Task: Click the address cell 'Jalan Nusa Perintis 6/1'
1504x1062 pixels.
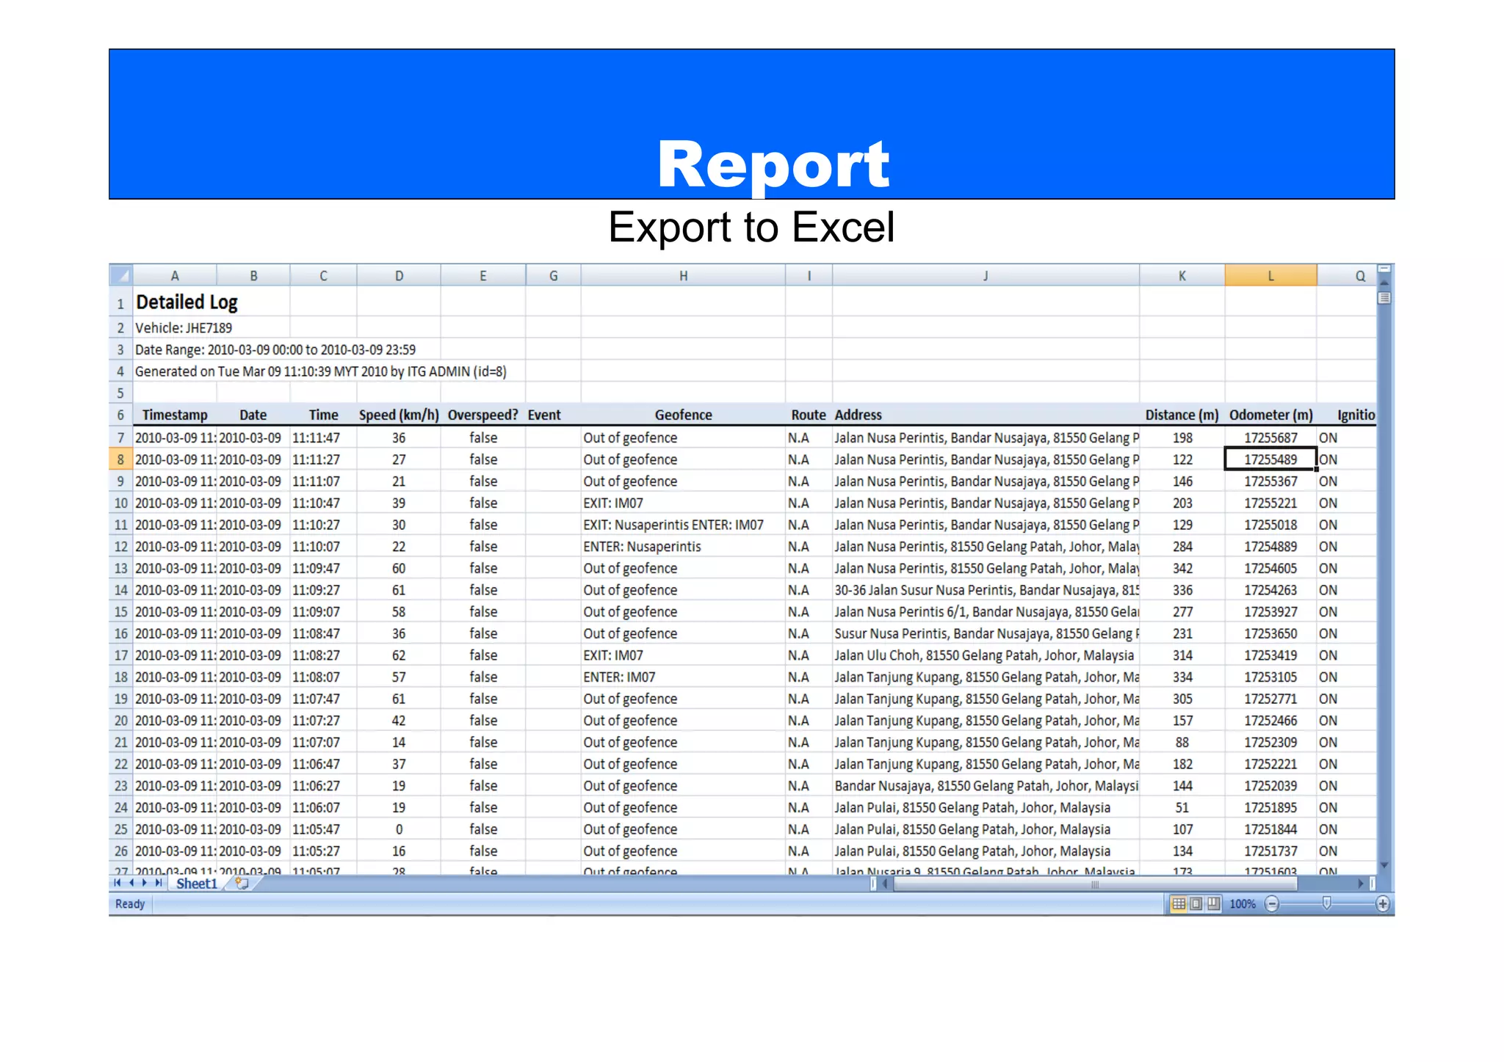Action: tap(986, 611)
